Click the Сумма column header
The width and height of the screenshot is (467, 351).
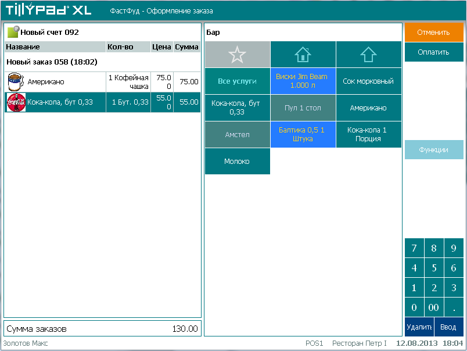187,46
